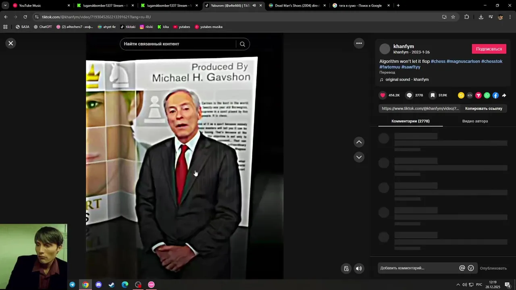Open Steam from taskbar
Viewport: 516px width, 290px height.
point(112,285)
